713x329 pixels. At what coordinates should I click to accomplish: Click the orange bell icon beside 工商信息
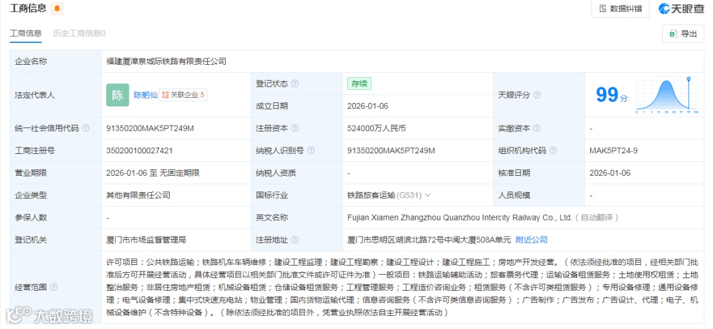[57, 8]
